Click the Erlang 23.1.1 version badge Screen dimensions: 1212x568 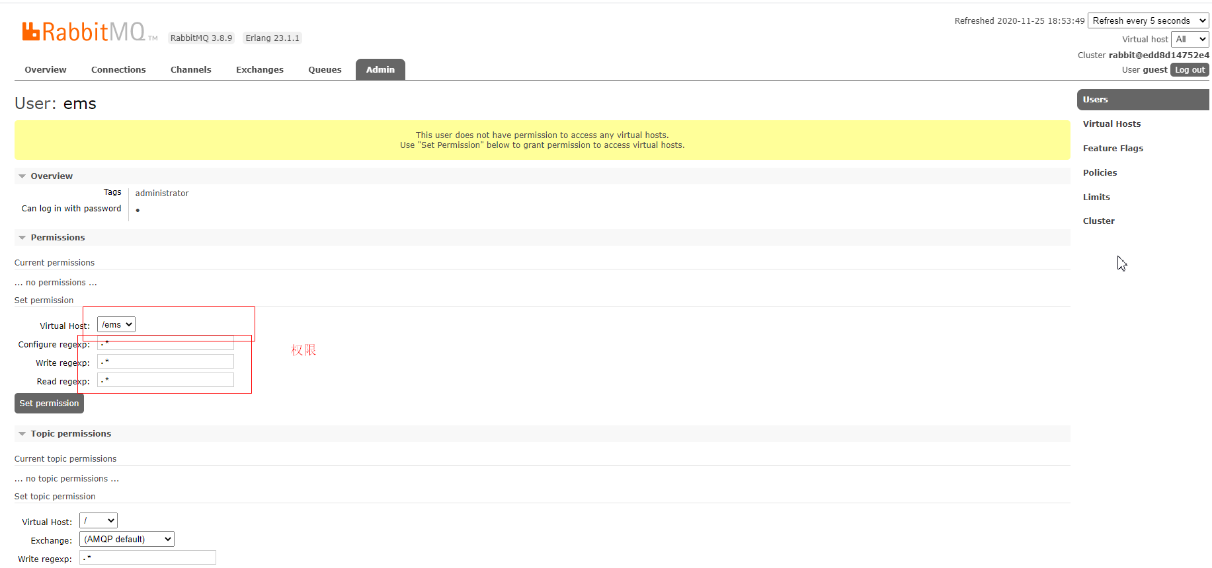272,38
